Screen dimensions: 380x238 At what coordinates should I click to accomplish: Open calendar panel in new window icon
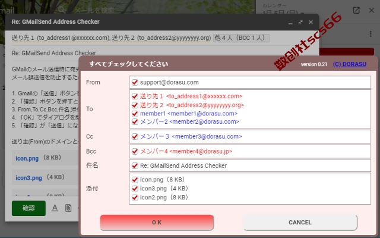coord(356,10)
